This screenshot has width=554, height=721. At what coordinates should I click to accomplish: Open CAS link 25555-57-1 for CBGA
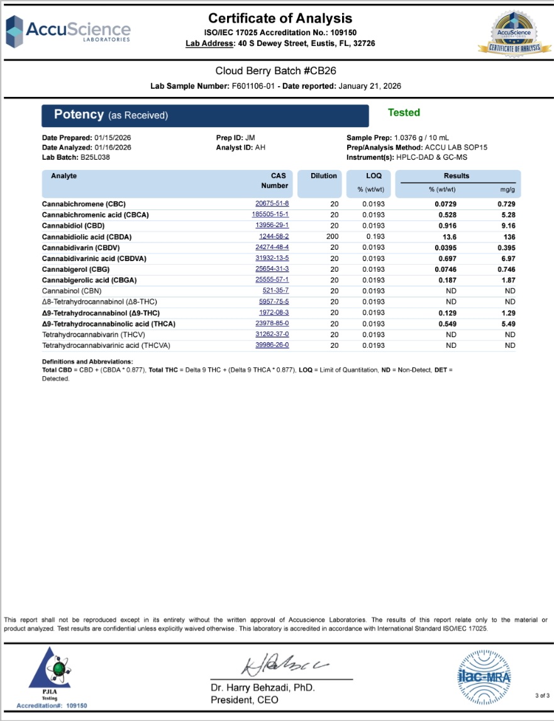tap(272, 279)
